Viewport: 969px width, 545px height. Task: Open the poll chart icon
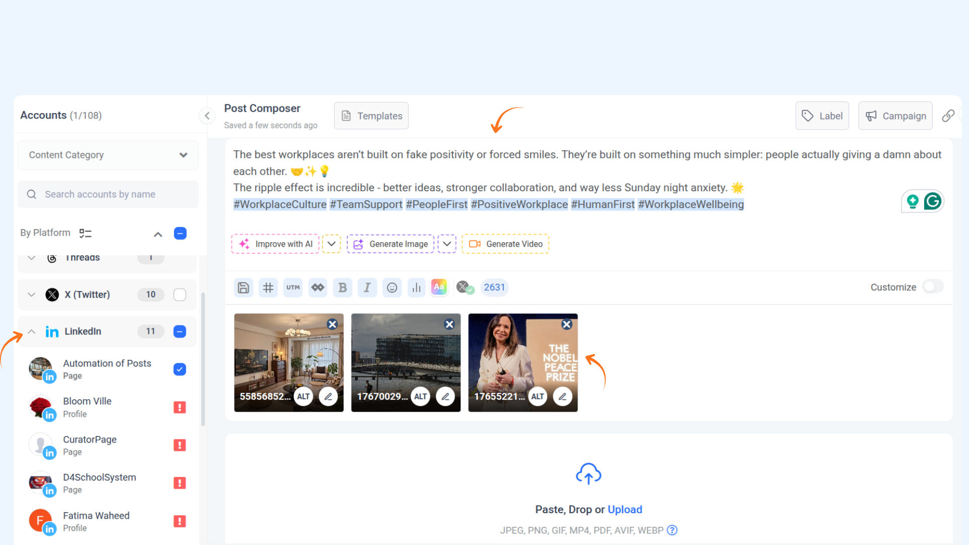[x=416, y=288]
